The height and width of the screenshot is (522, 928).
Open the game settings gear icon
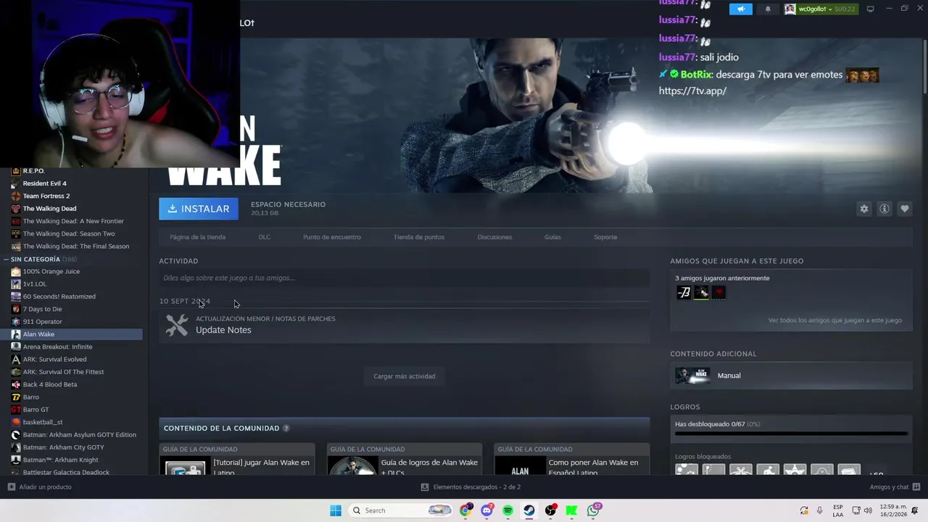click(x=864, y=209)
